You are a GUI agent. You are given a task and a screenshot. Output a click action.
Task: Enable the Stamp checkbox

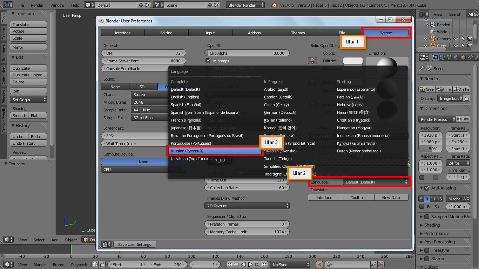(x=427, y=258)
